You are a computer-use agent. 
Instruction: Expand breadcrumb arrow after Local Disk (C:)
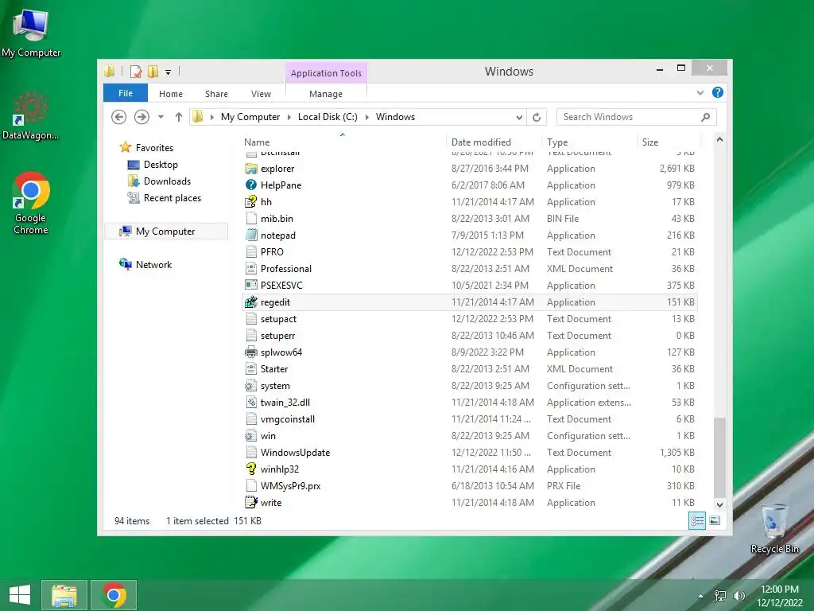367,118
